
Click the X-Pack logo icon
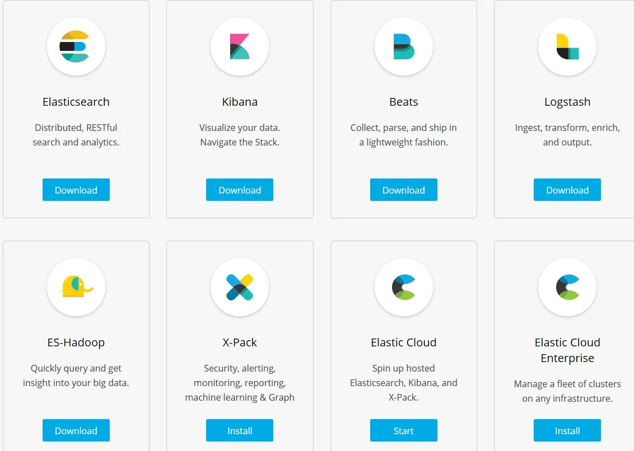coord(240,287)
